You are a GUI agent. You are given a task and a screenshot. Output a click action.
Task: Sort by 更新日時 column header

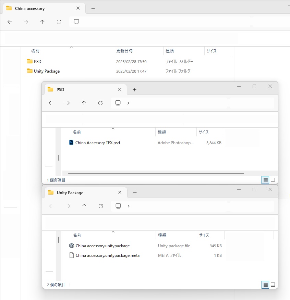[x=124, y=51]
